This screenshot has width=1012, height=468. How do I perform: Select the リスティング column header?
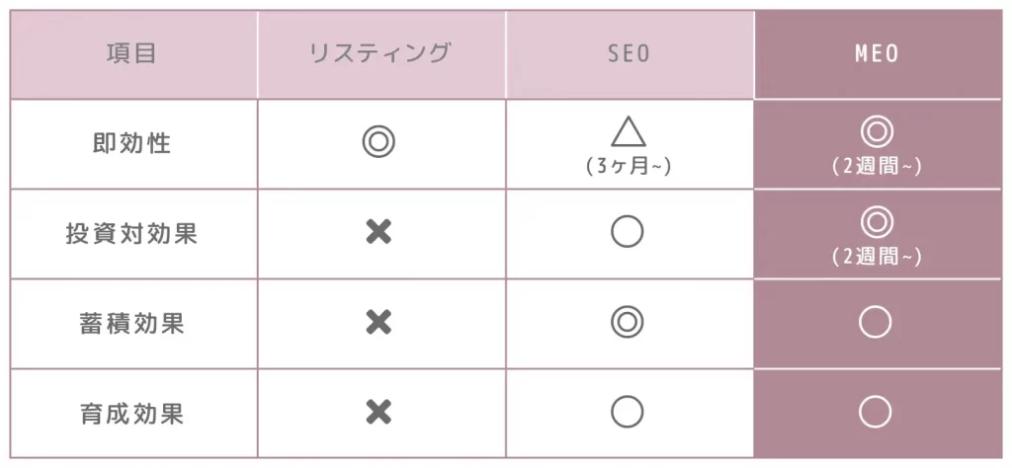379,54
